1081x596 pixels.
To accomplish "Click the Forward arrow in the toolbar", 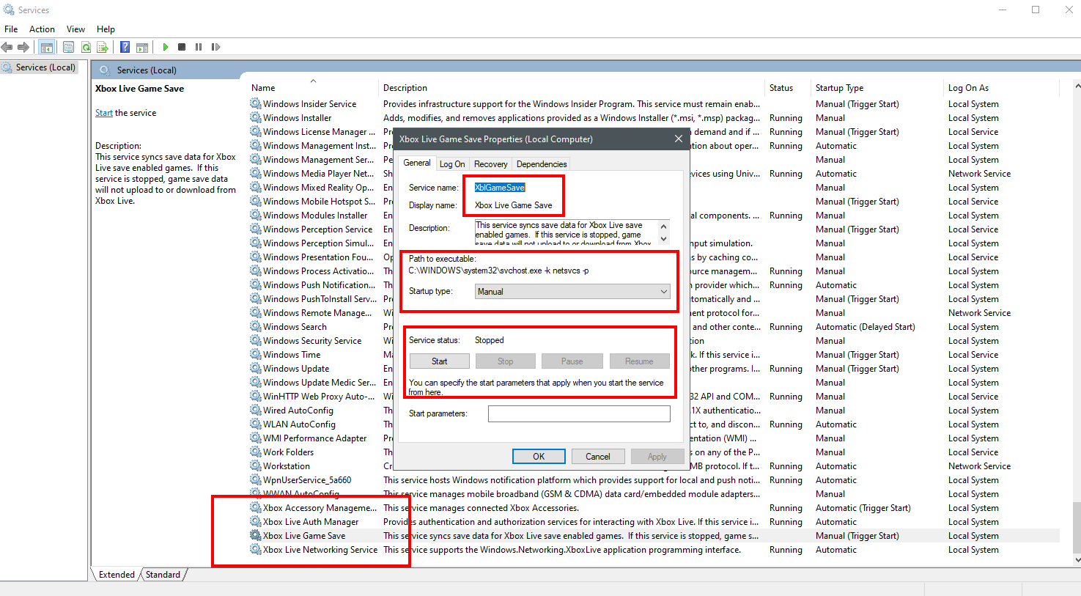I will coord(23,47).
